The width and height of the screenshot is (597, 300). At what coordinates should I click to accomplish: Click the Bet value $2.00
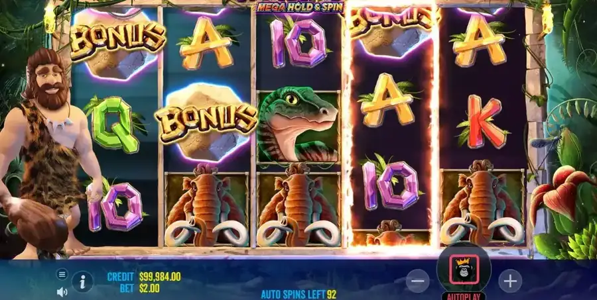[149, 288]
